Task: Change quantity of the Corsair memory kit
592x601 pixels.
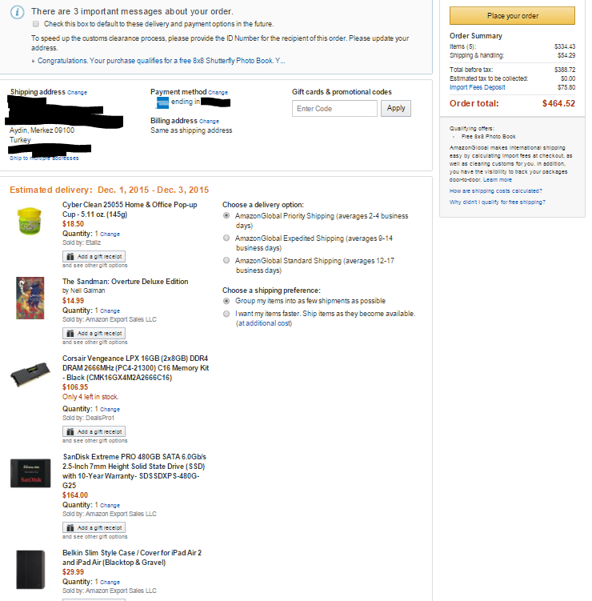Action: pos(110,410)
